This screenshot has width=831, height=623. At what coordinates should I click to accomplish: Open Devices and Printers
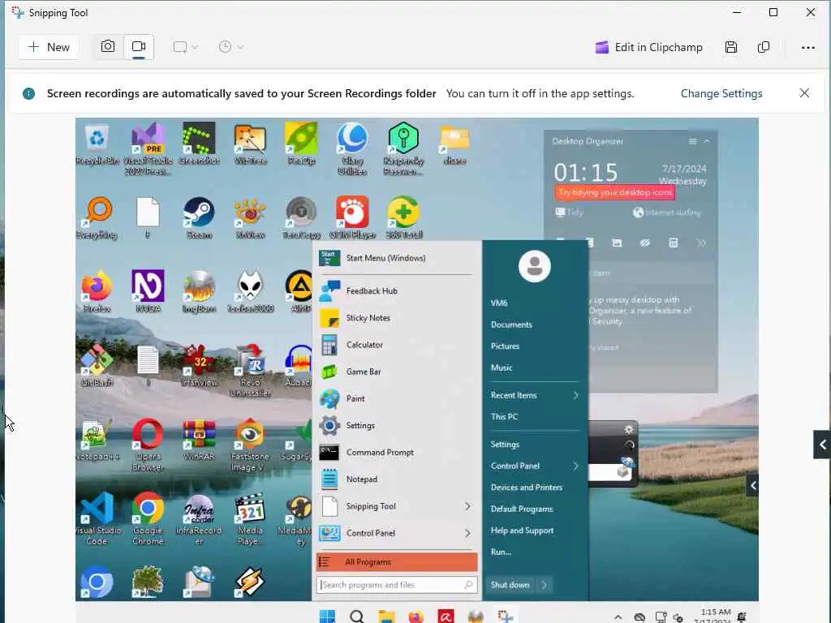526,488
